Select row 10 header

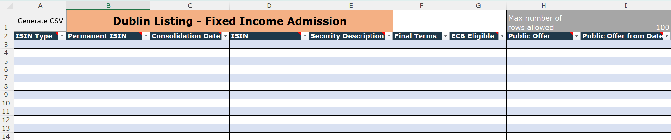coord(6,103)
